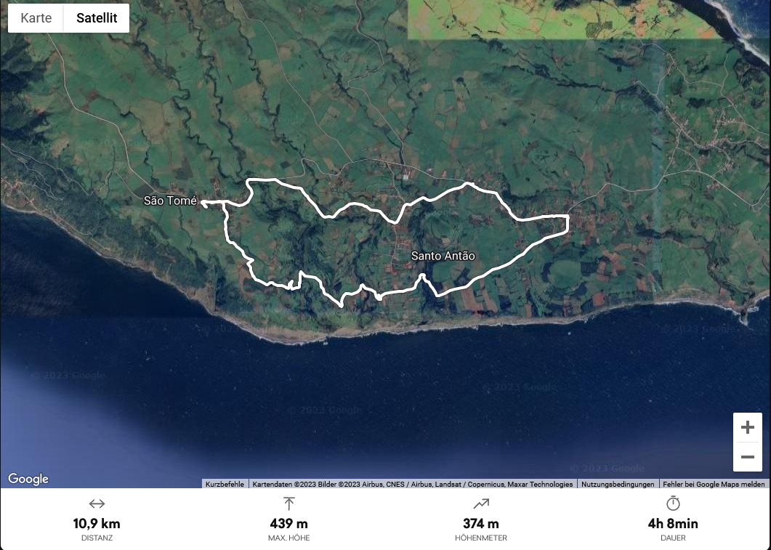Click the 374 m Höhenmeter value
This screenshot has width=771, height=550.
click(x=481, y=523)
